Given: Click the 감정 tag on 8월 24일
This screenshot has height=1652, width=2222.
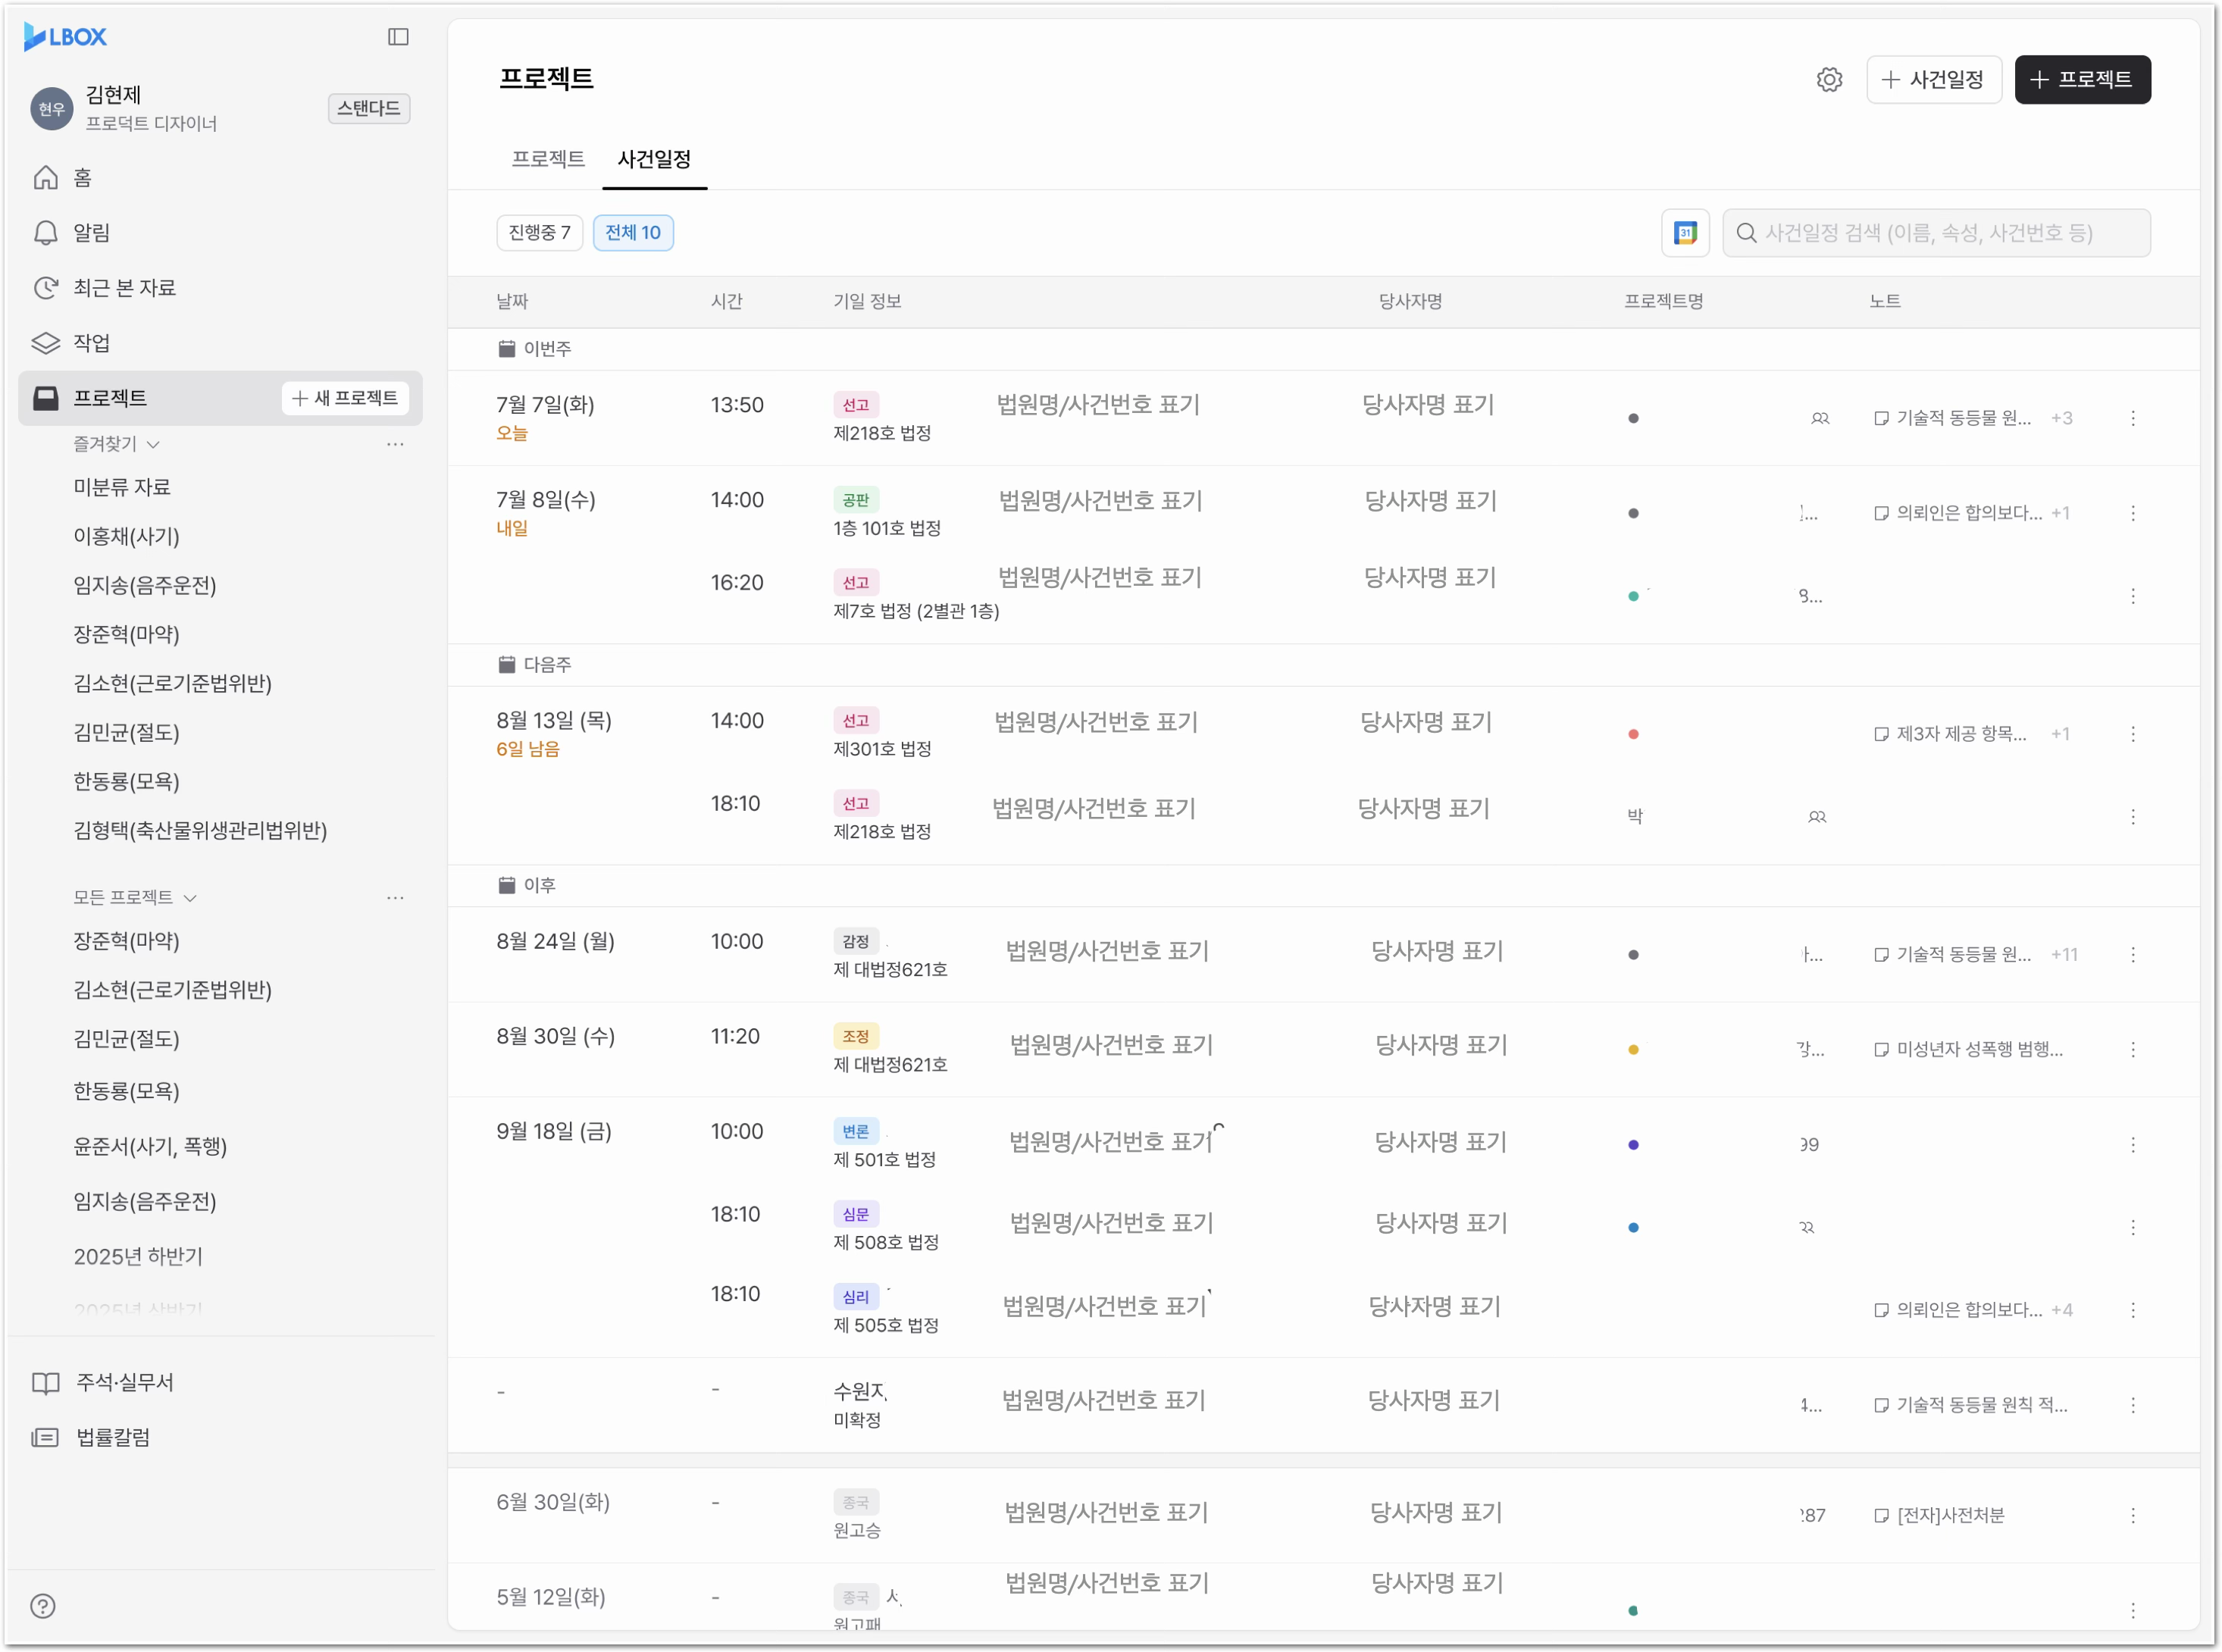Looking at the screenshot, I should pos(856,942).
